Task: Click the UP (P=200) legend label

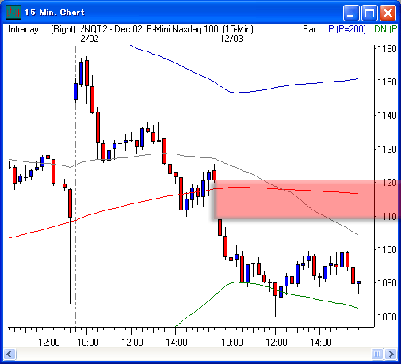Action: point(344,29)
